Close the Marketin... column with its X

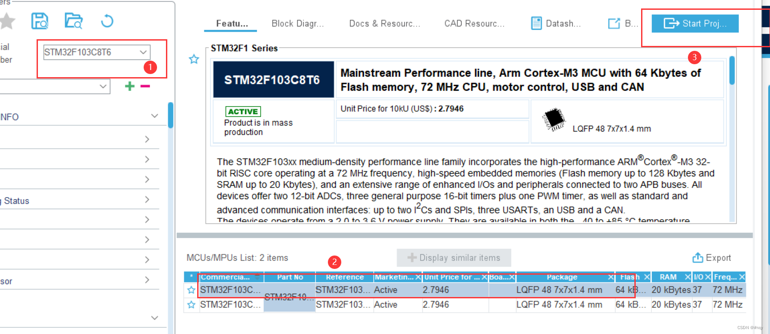[x=418, y=277]
